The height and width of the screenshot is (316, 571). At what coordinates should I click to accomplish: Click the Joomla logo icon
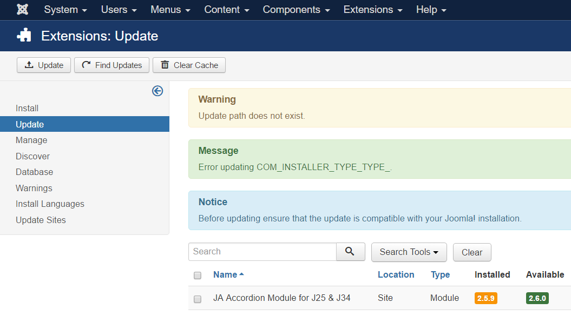(x=22, y=10)
